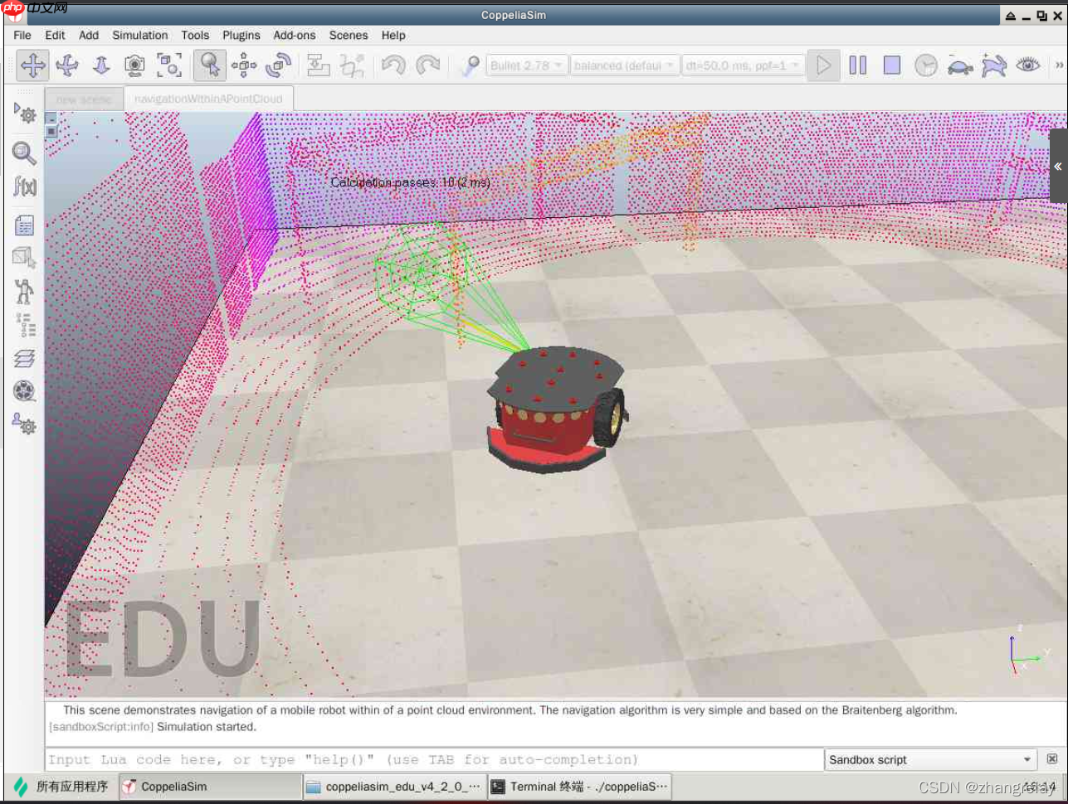The height and width of the screenshot is (804, 1068).
Task: Open the Bullet 2.78 physics engine dropdown
Action: (526, 65)
